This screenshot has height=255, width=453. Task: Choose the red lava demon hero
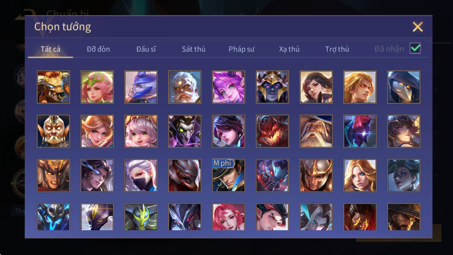pyautogui.click(x=272, y=131)
